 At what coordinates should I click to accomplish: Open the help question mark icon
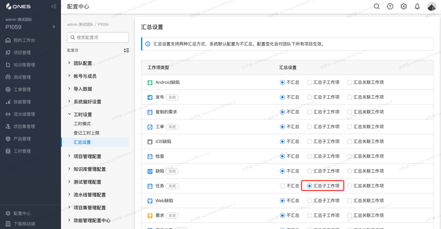[x=390, y=6]
